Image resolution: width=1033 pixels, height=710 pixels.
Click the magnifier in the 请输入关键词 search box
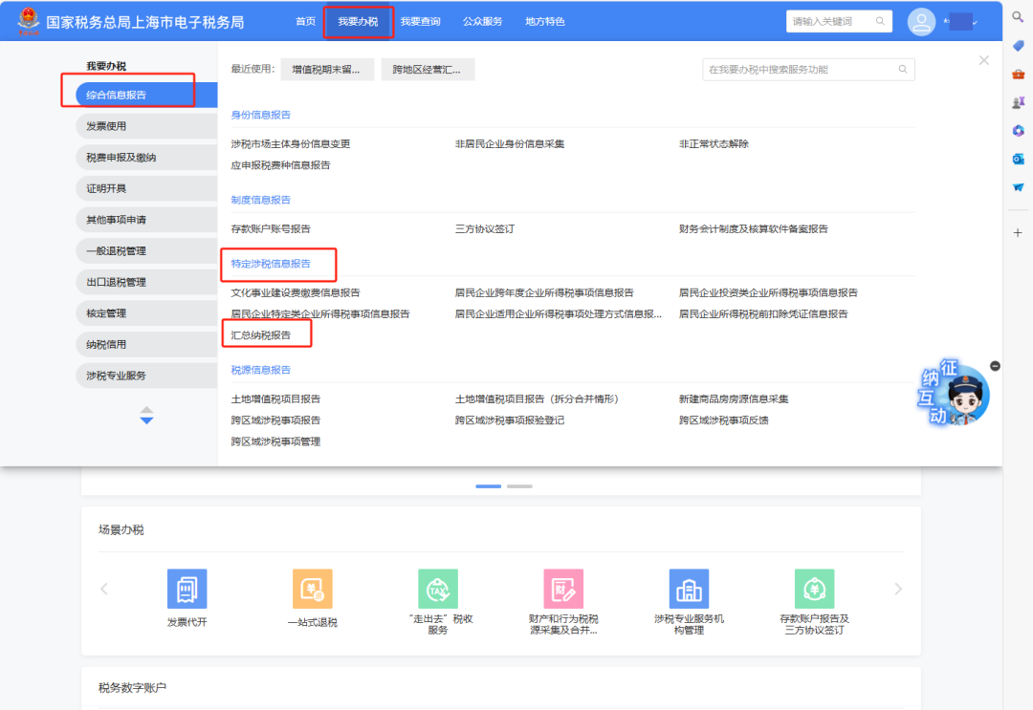(x=881, y=20)
